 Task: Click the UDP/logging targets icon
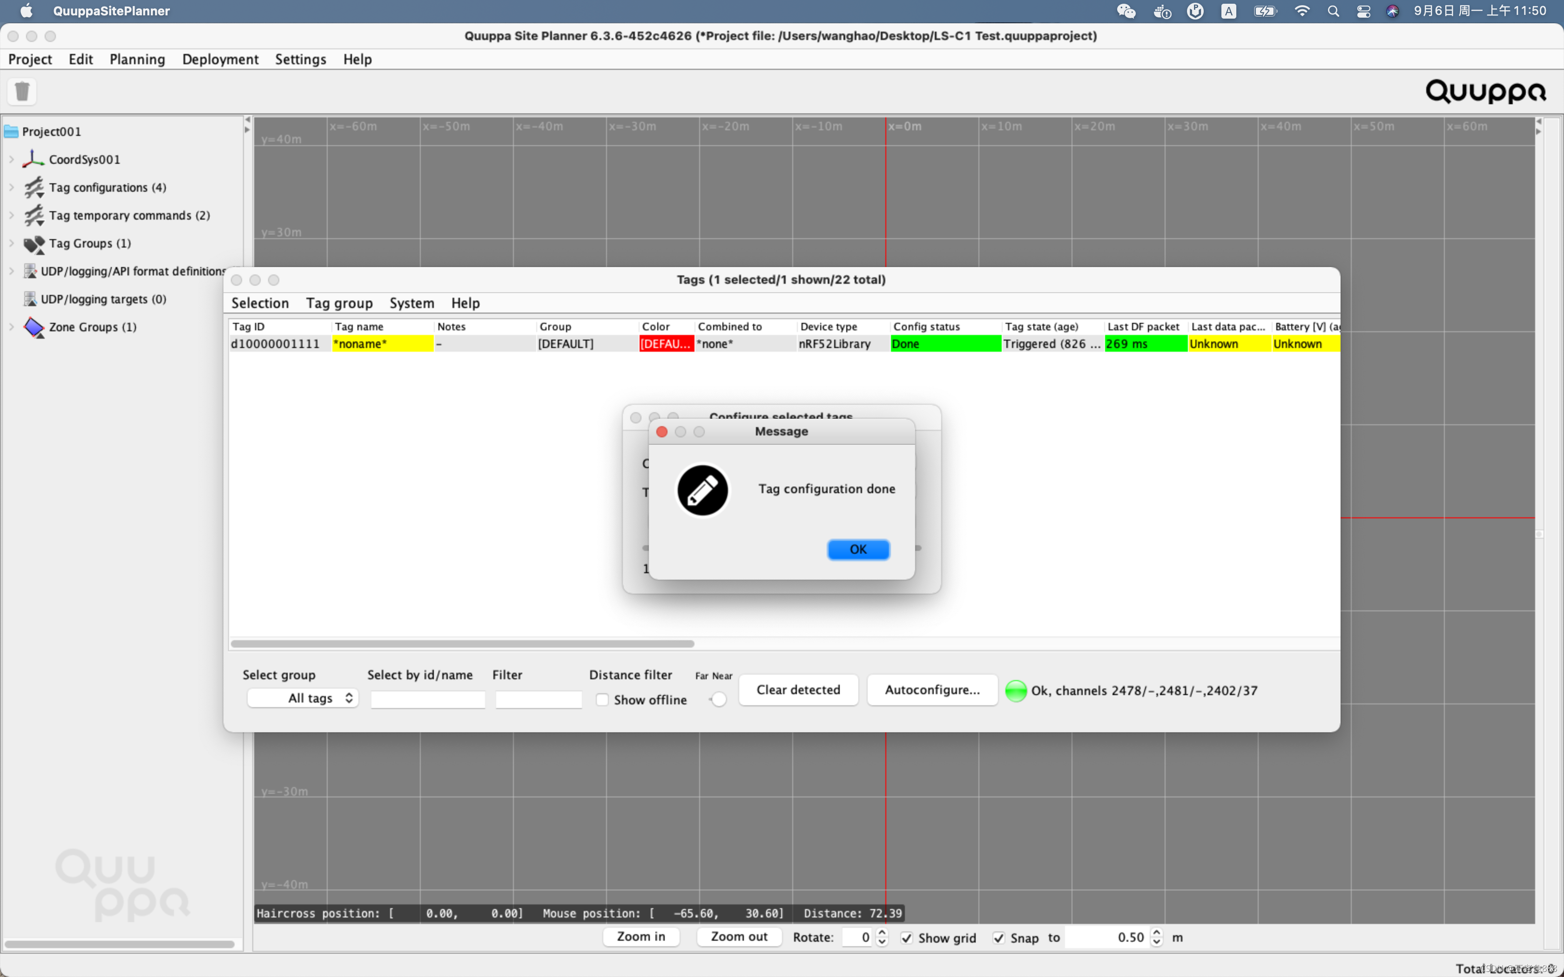coord(30,299)
